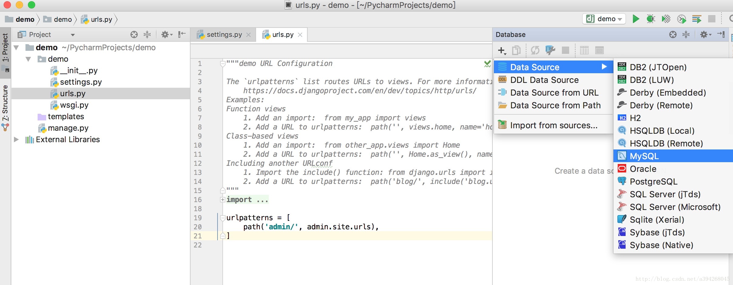Viewport: 733px width, 285px height.
Task: Run the demo configuration with green play button
Action: point(636,19)
